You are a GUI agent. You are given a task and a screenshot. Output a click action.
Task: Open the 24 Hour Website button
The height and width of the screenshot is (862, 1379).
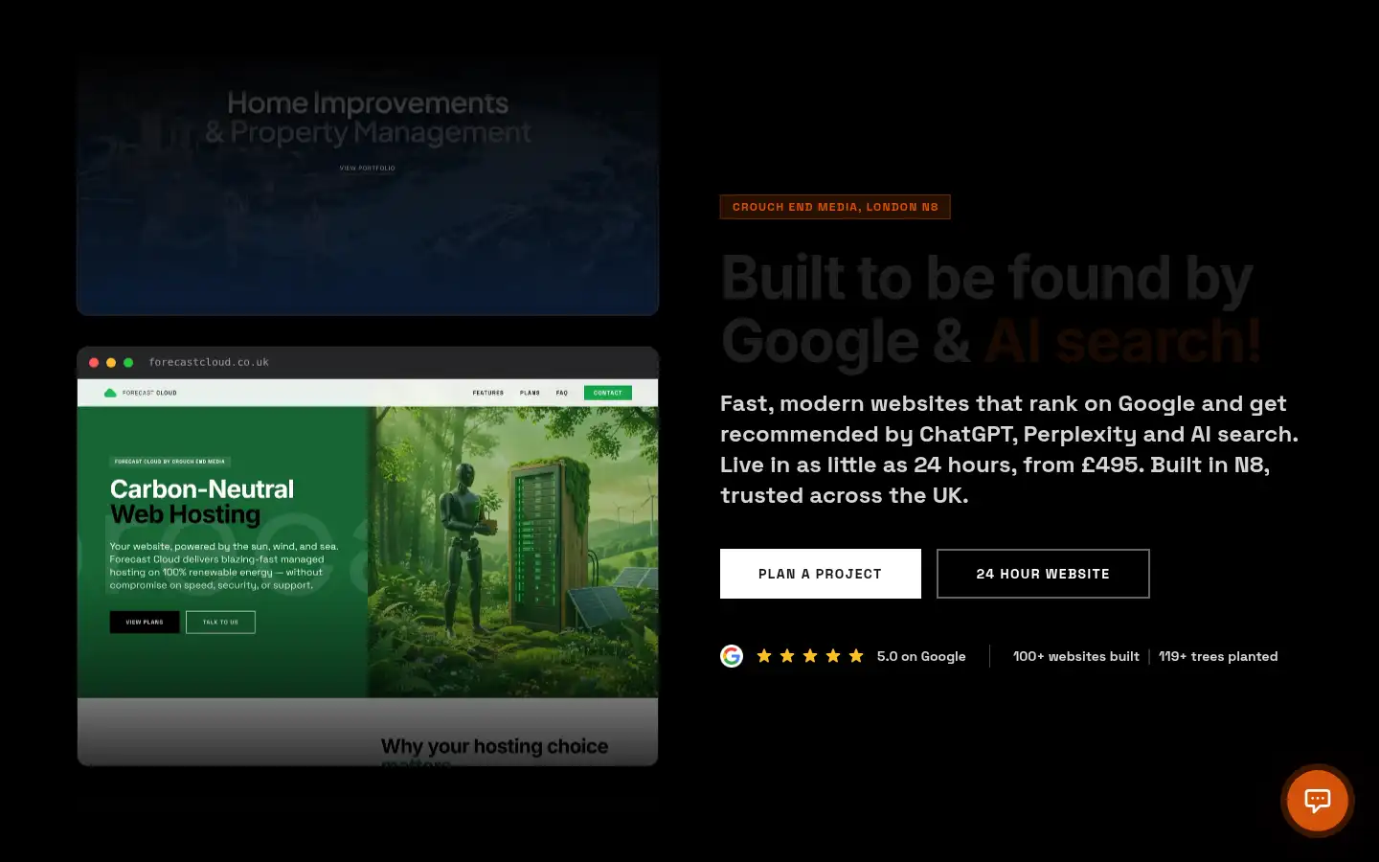(x=1043, y=574)
